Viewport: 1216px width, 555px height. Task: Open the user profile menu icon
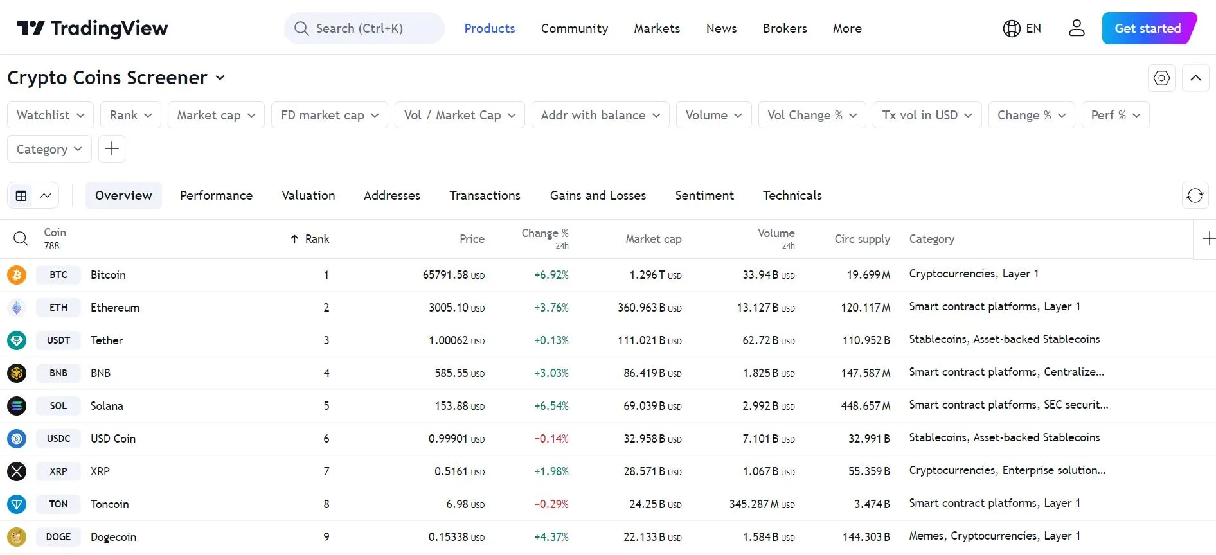1077,28
